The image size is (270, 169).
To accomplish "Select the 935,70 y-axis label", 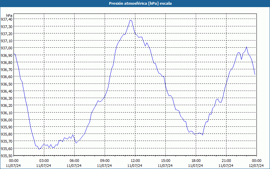I will pos(6,141).
